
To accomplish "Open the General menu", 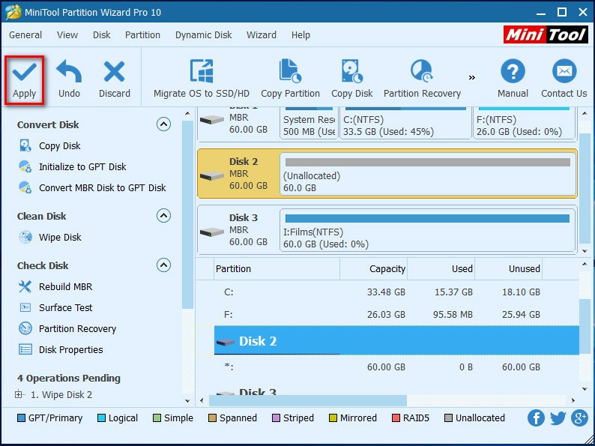I will 25,35.
